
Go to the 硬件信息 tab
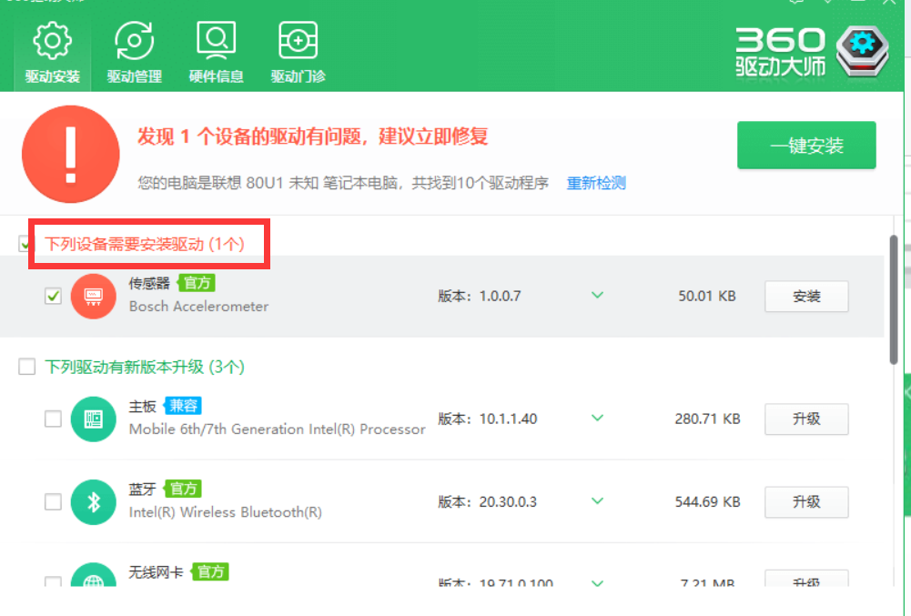216,54
